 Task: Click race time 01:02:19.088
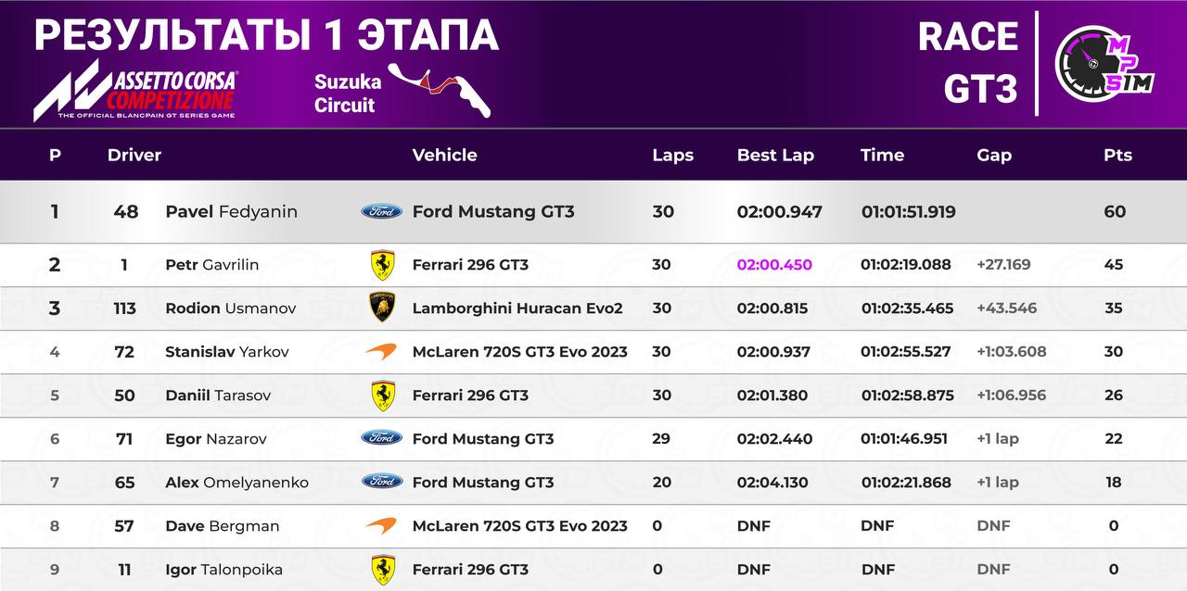[906, 265]
